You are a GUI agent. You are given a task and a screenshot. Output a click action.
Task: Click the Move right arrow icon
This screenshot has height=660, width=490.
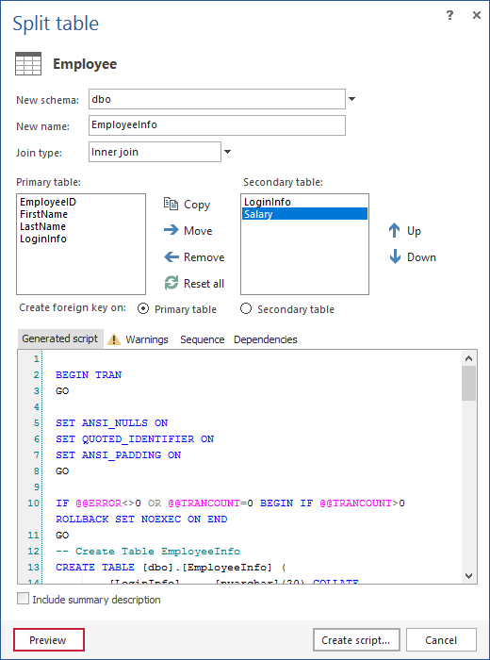pyautogui.click(x=171, y=230)
